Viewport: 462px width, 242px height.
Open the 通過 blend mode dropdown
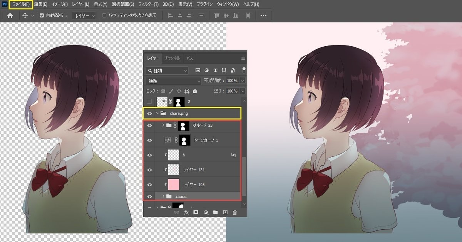(173, 81)
